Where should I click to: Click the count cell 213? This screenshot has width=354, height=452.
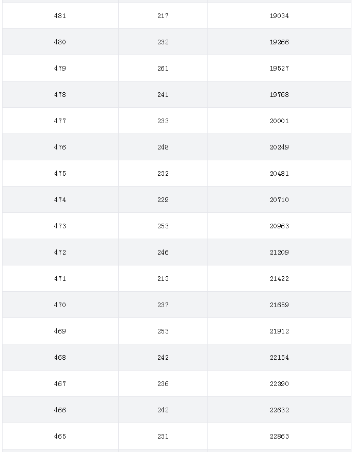tap(163, 278)
